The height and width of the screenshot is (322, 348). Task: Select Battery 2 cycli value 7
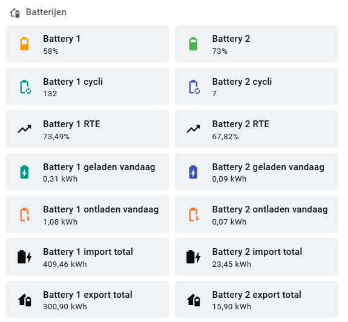(214, 94)
